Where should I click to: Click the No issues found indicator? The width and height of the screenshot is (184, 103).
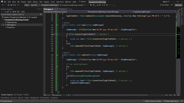57,95
